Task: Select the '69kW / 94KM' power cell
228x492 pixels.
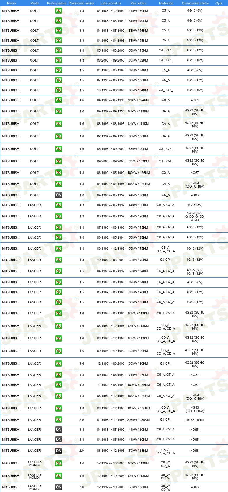Action: point(138,90)
